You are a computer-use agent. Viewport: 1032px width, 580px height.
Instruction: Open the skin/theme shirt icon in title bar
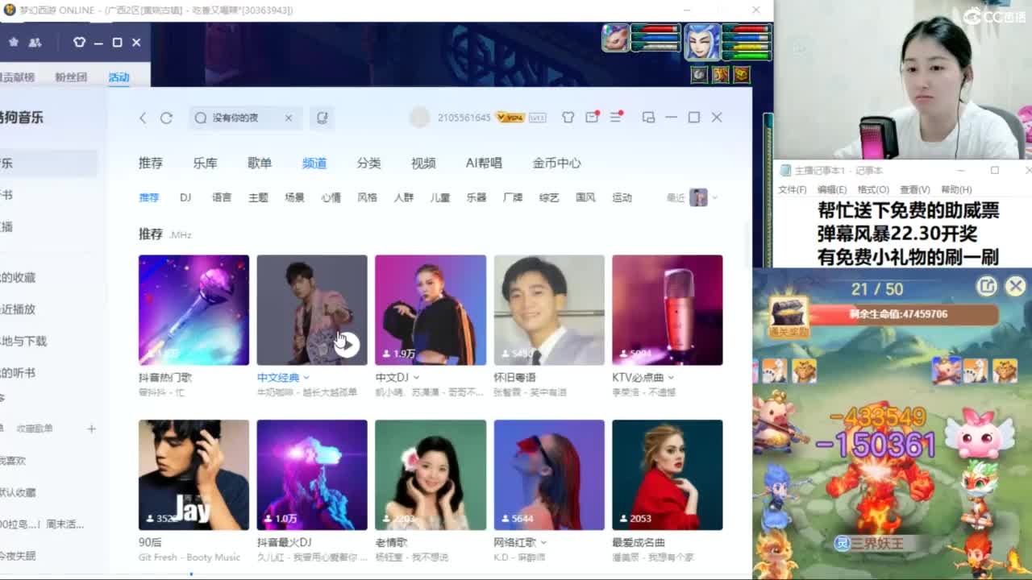tap(568, 118)
